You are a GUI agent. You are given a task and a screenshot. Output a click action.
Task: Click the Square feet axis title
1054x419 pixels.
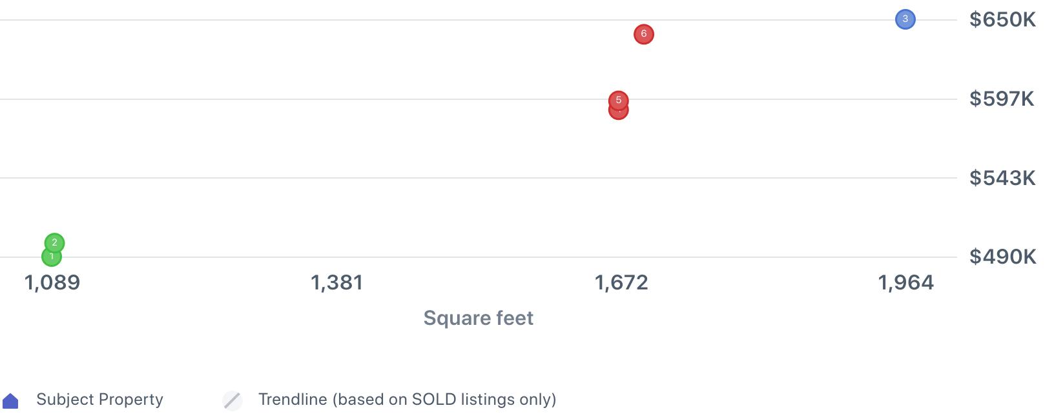click(478, 318)
